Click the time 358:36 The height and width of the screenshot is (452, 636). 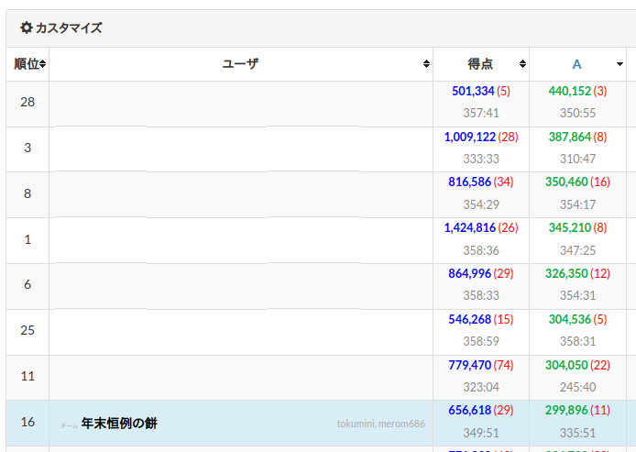point(481,250)
